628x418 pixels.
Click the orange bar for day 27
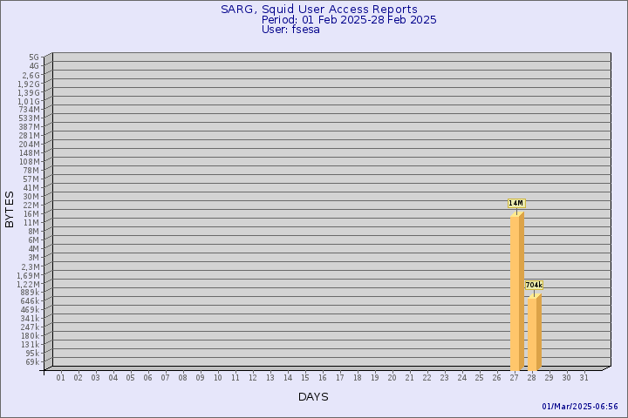[516, 292]
